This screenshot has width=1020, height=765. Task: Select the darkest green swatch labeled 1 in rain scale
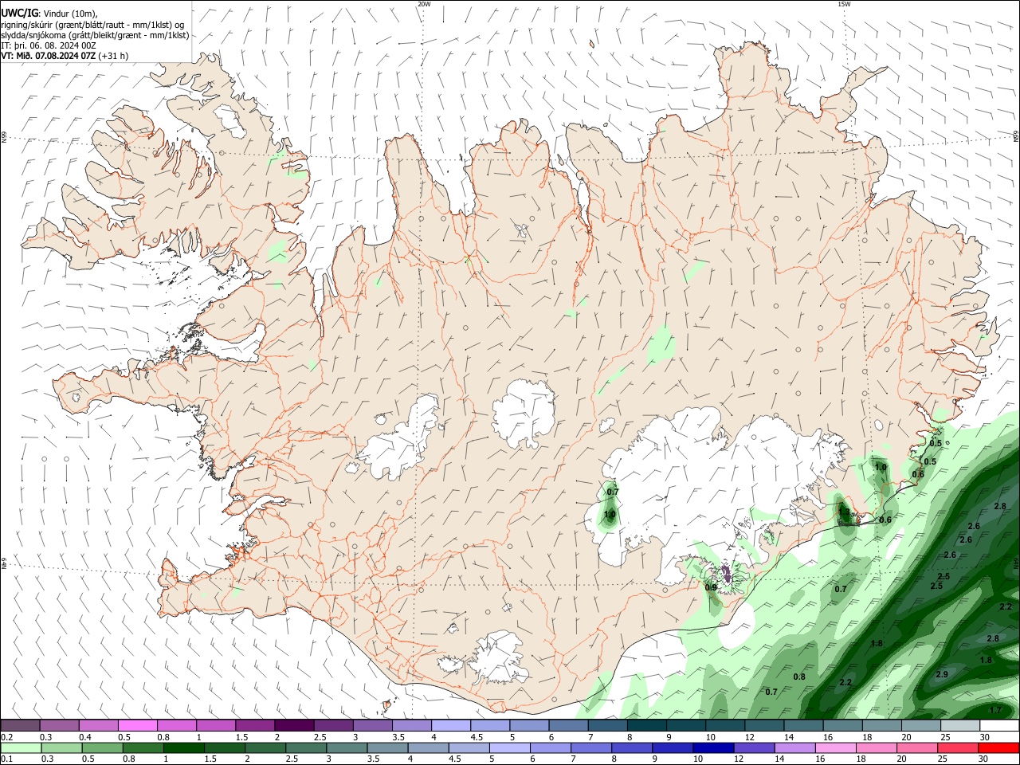point(183,747)
